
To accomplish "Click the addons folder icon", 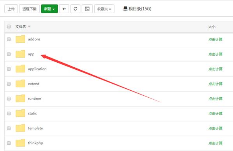I will click(x=20, y=39).
